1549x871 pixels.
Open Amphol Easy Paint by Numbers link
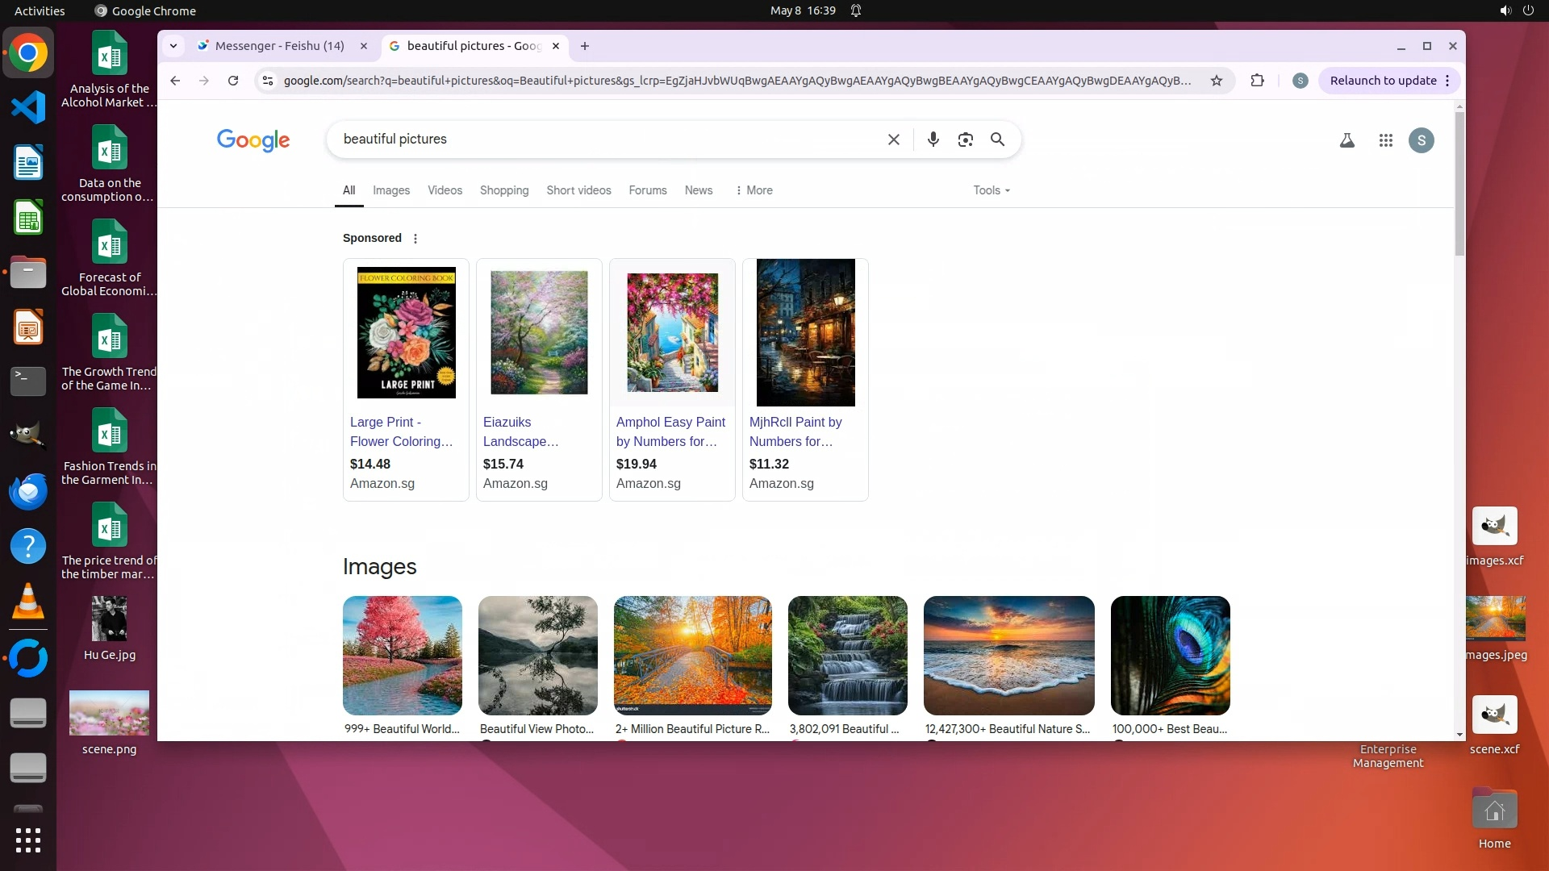[670, 431]
